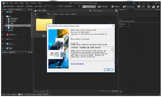Open the Quick Search options arrow
162x97 pixels.
tap(116, 11)
